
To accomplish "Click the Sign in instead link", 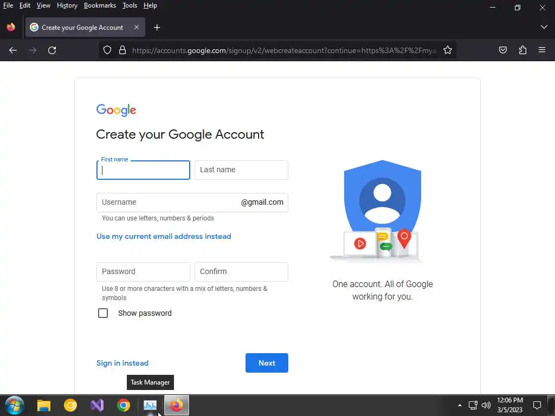I will (122, 363).
